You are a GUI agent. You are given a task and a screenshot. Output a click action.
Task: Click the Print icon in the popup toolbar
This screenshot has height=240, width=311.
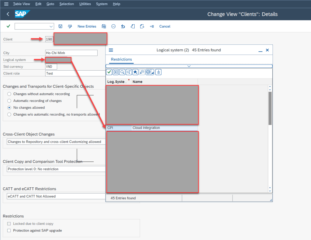point(148,72)
